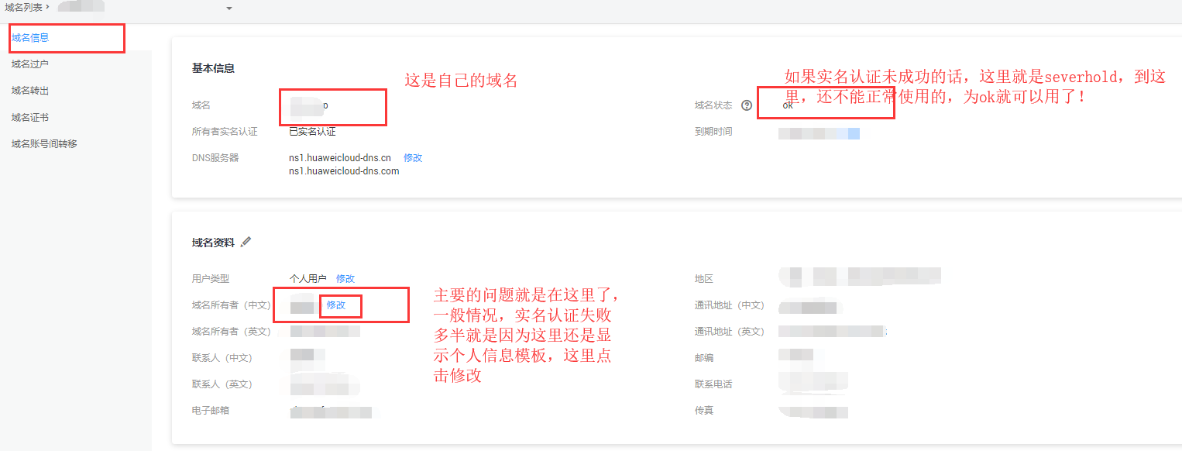Click the pencil edit icon beside 域名资料
1182x451 pixels.
pos(246,242)
